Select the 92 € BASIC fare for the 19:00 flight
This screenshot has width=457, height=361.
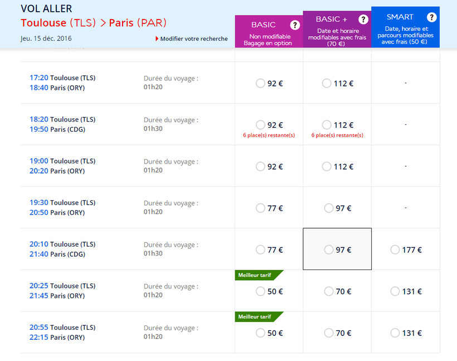pyautogui.click(x=260, y=166)
